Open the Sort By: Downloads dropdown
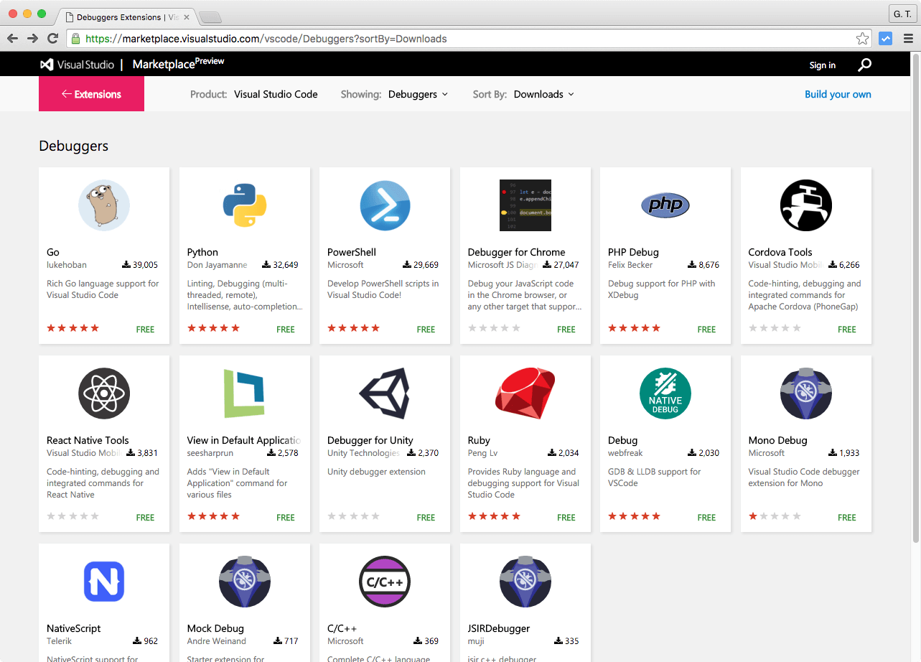The height and width of the screenshot is (662, 921). pos(543,94)
